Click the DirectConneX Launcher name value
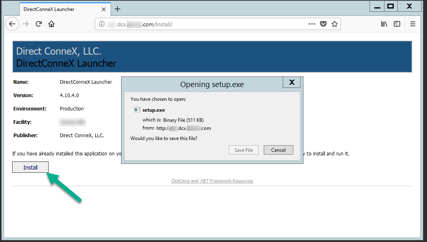The width and height of the screenshot is (427, 242). coord(86,82)
